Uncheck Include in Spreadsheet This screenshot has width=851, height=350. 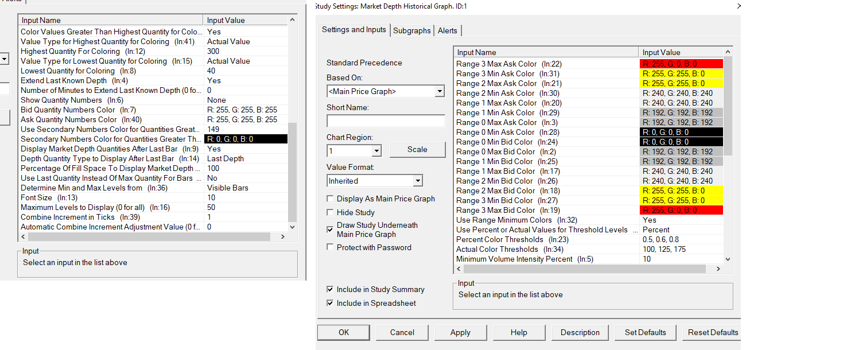click(x=330, y=303)
